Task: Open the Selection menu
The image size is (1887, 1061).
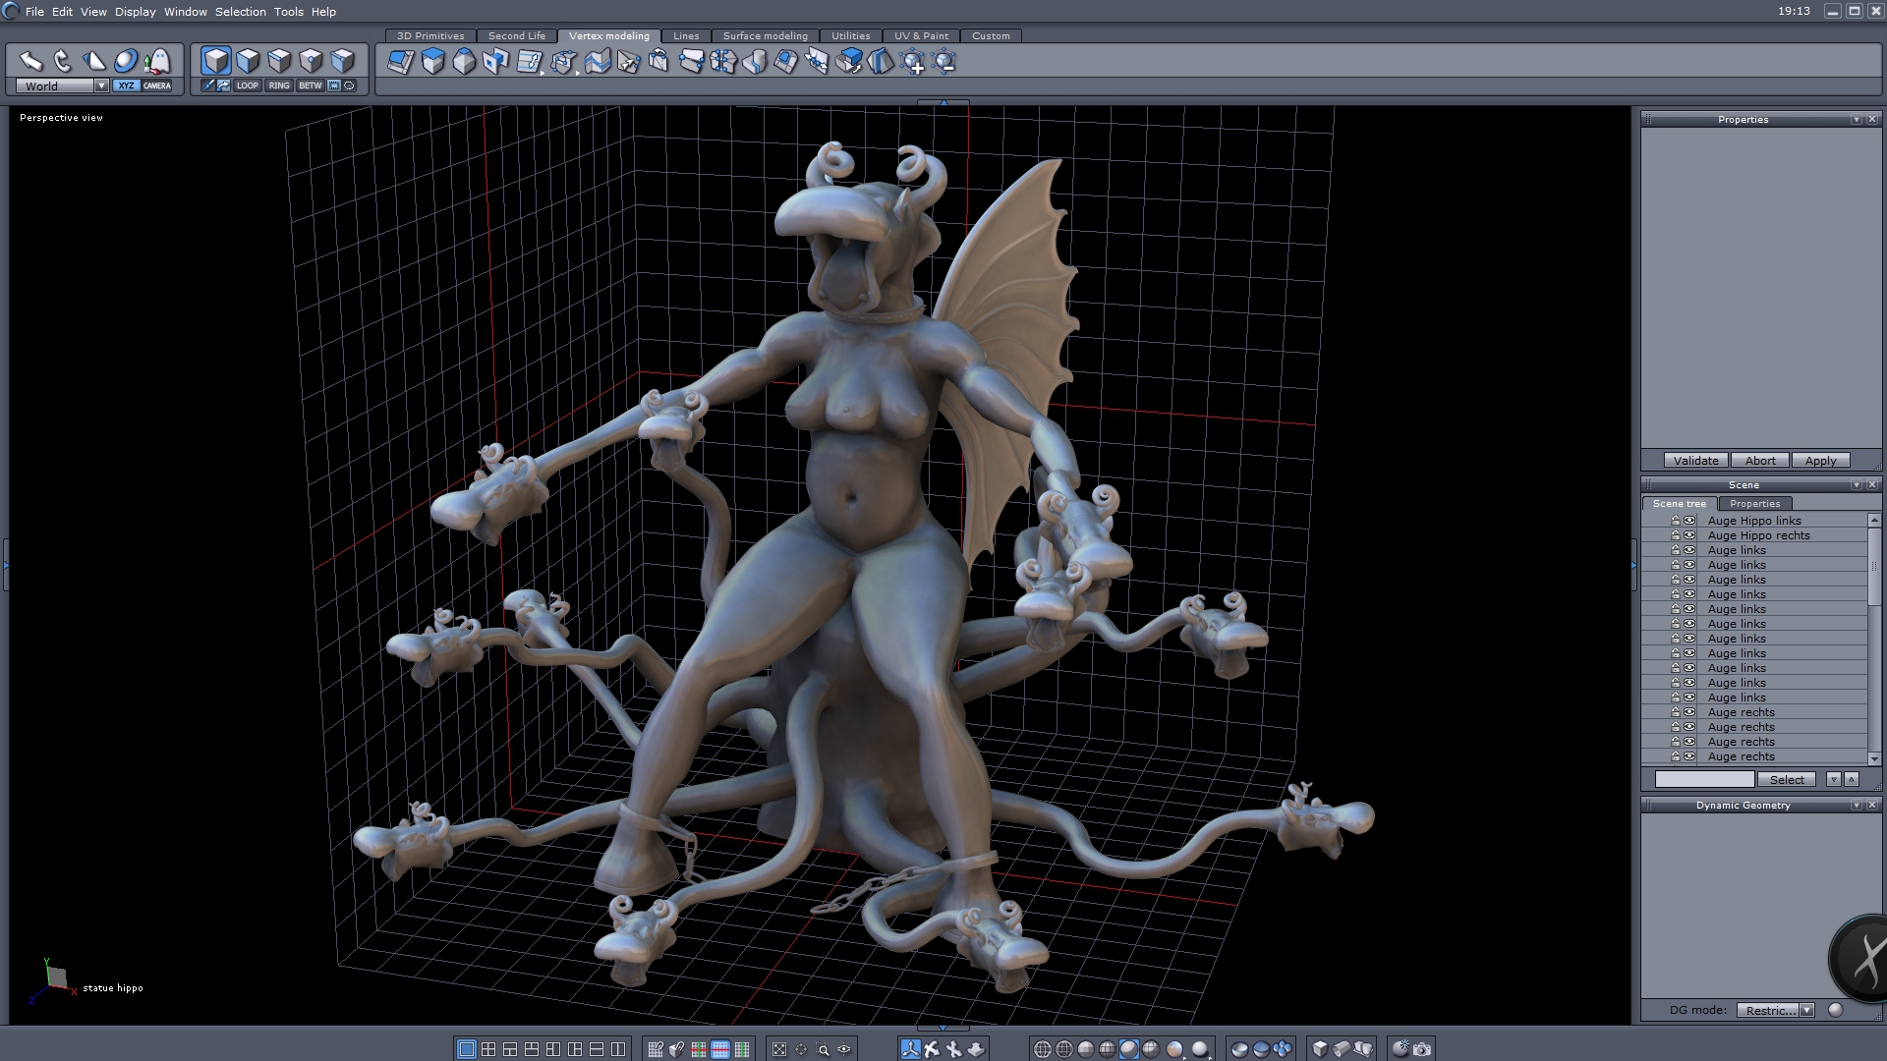Action: click(240, 12)
